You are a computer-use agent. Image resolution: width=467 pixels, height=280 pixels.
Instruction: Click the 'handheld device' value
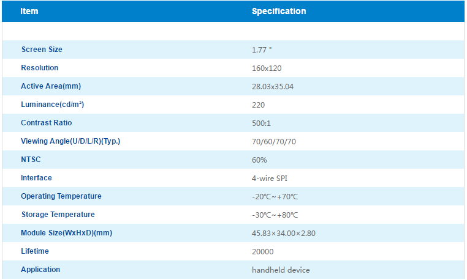tap(281, 270)
